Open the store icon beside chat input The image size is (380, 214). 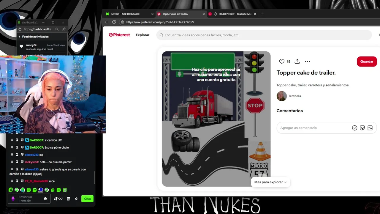point(69,199)
